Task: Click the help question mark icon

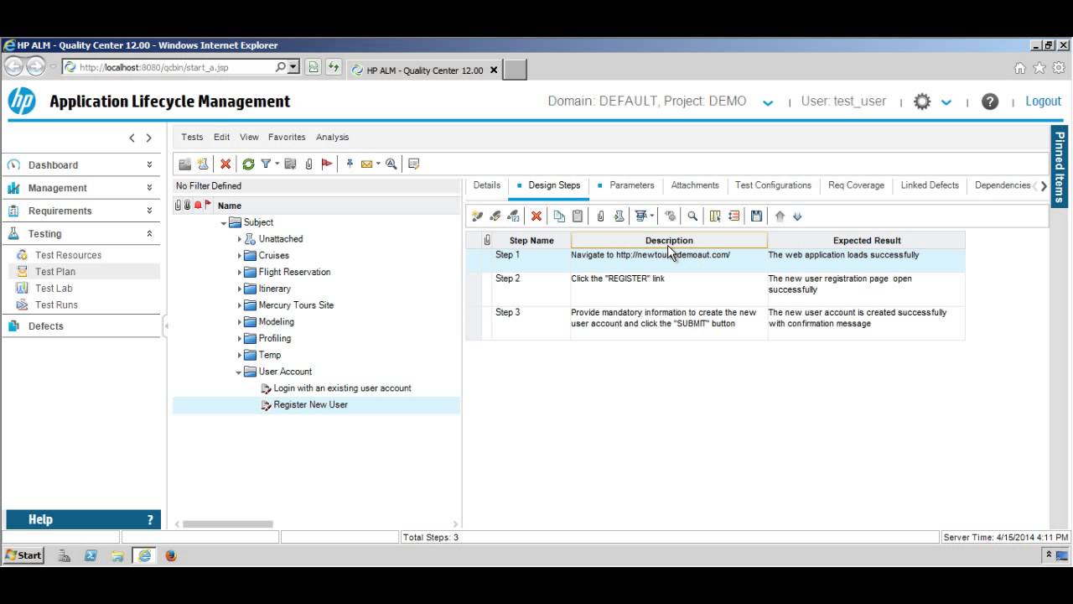Action: click(x=990, y=102)
